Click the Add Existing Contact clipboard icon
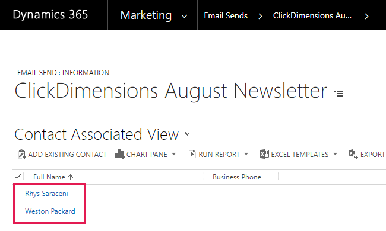The image size is (386, 231). [x=21, y=154]
